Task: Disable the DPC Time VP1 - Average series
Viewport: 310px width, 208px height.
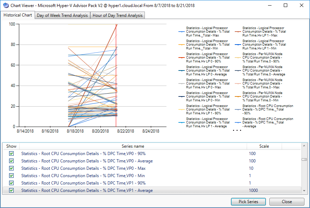Action: click(x=11, y=190)
